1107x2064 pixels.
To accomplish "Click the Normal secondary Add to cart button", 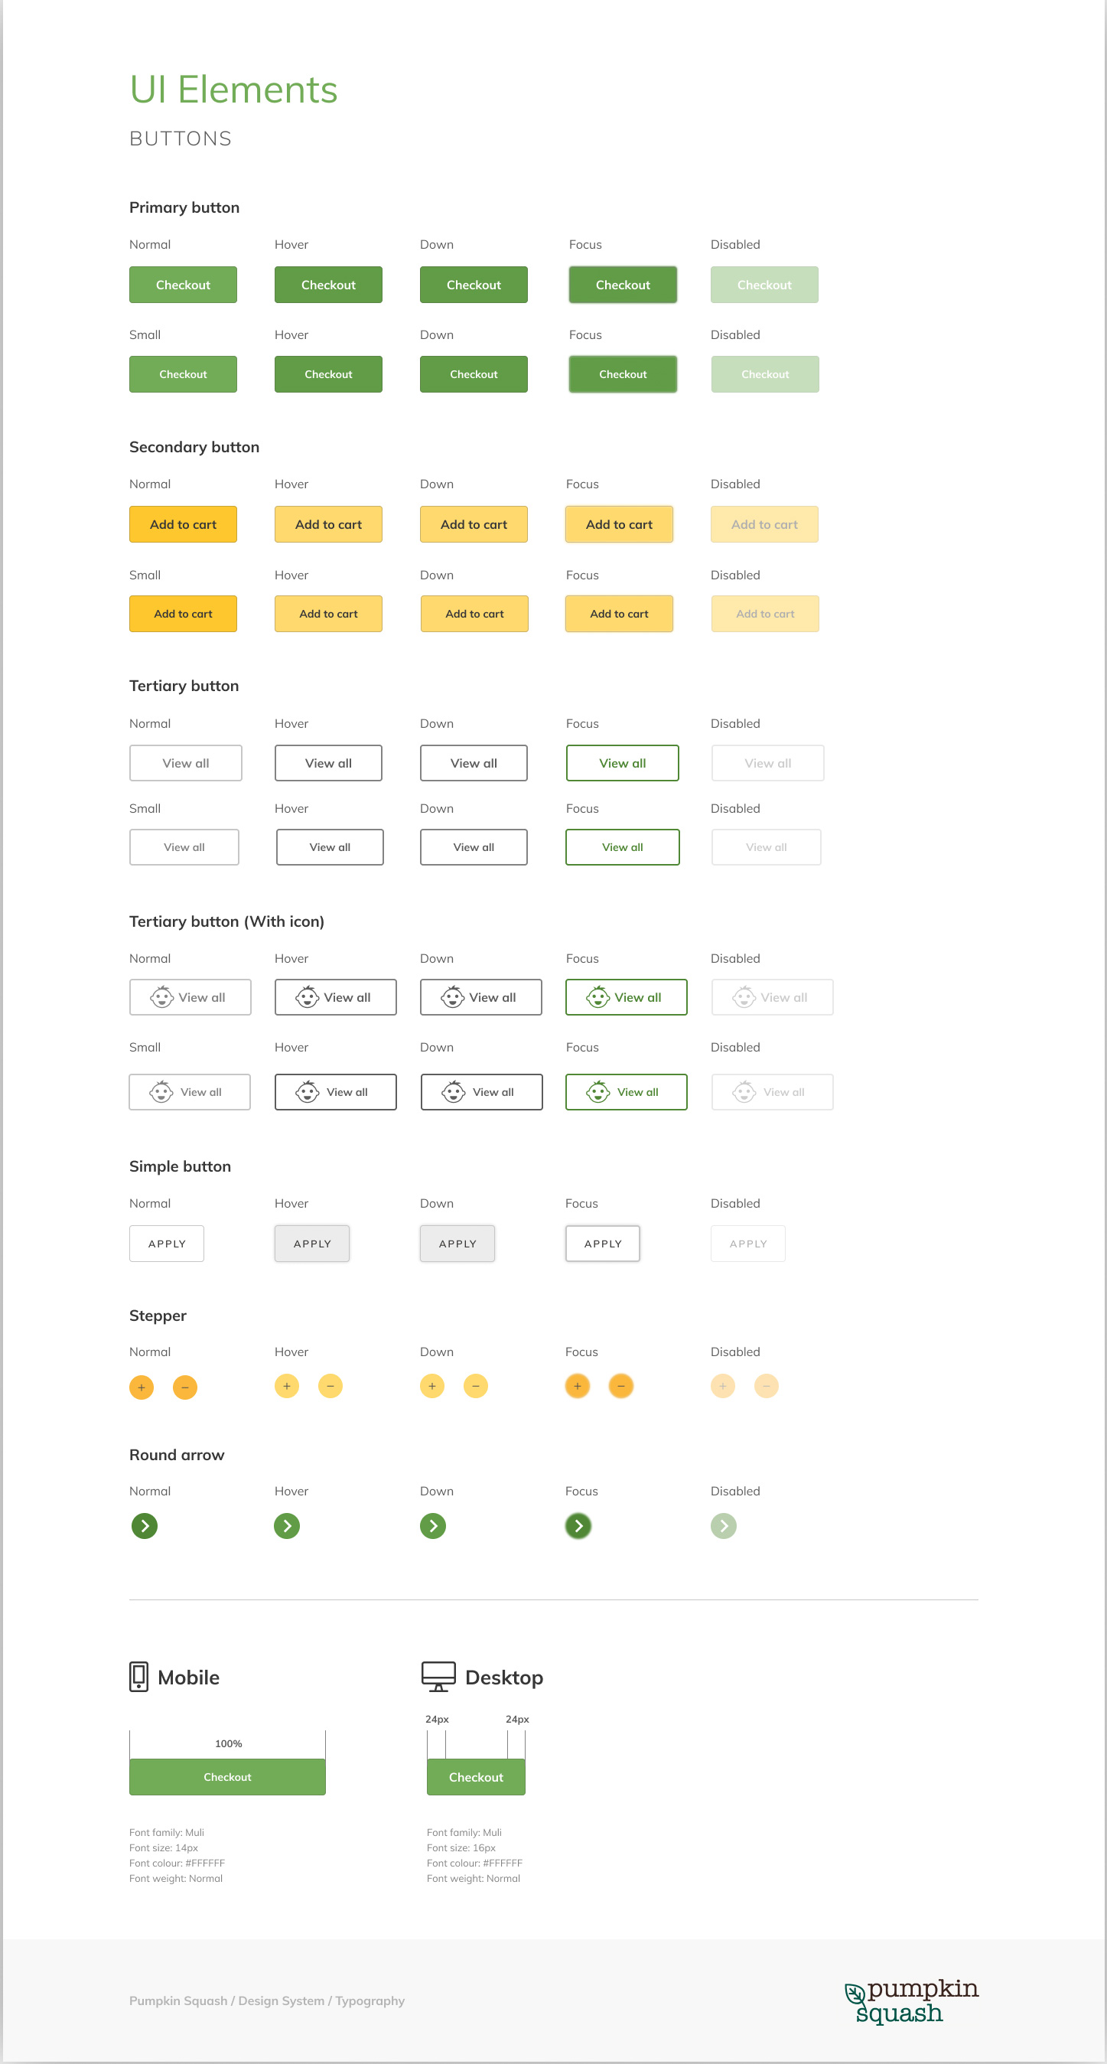I will coord(183,524).
